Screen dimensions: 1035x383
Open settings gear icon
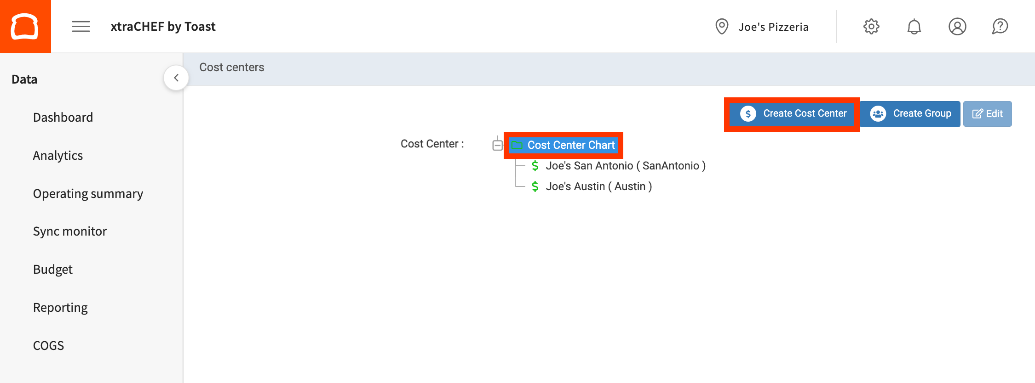(871, 27)
